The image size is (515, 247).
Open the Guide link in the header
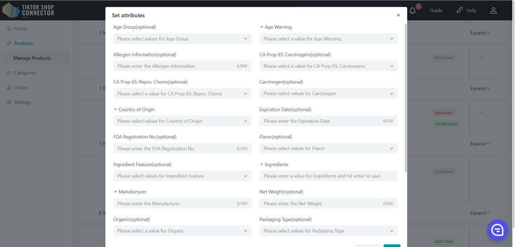[x=436, y=10]
